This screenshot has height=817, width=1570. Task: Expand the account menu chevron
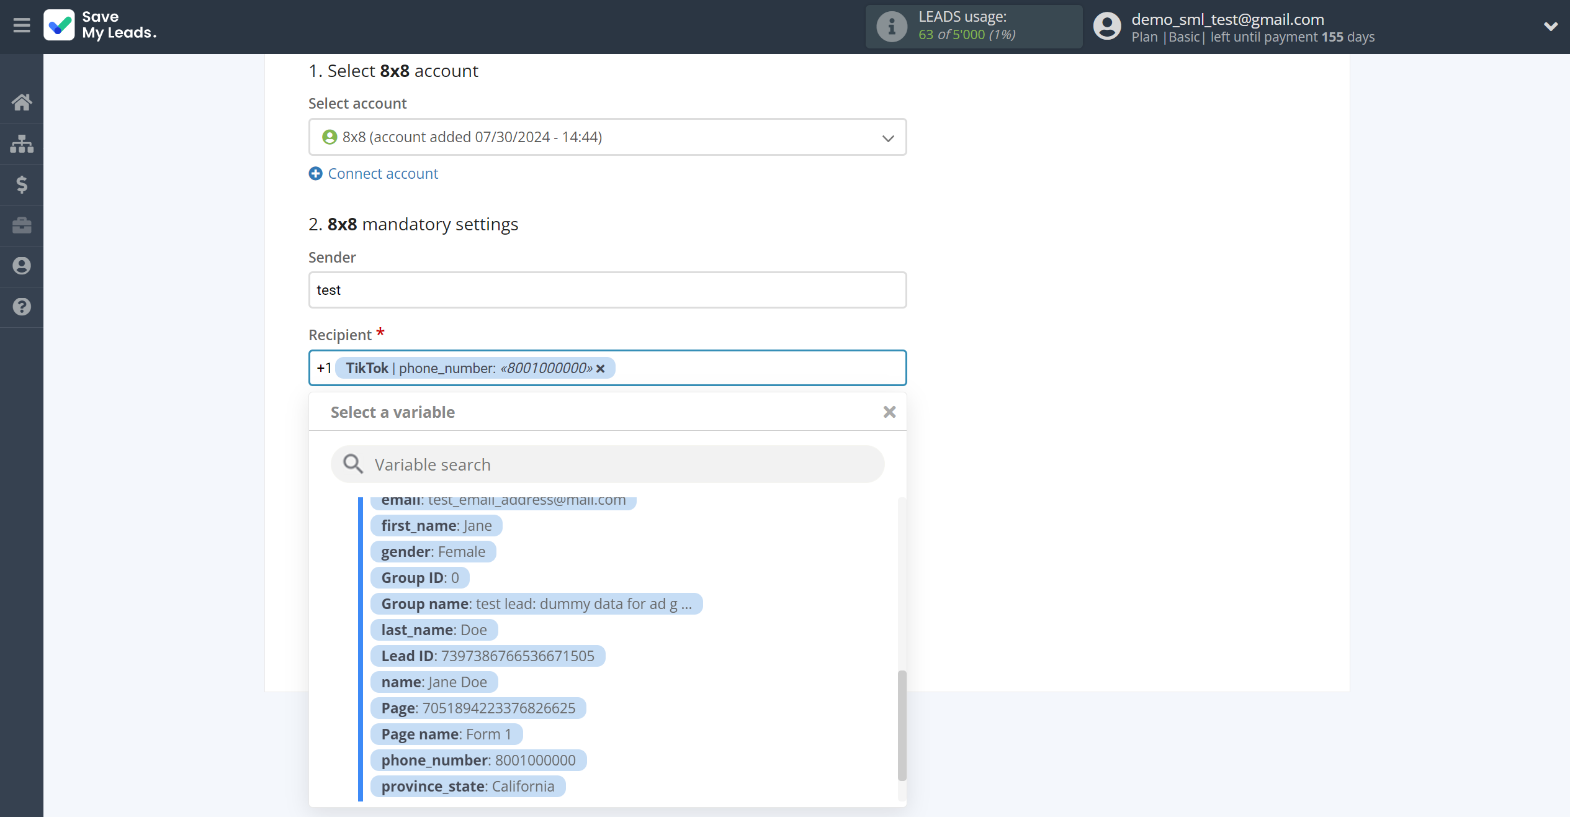(x=1550, y=27)
